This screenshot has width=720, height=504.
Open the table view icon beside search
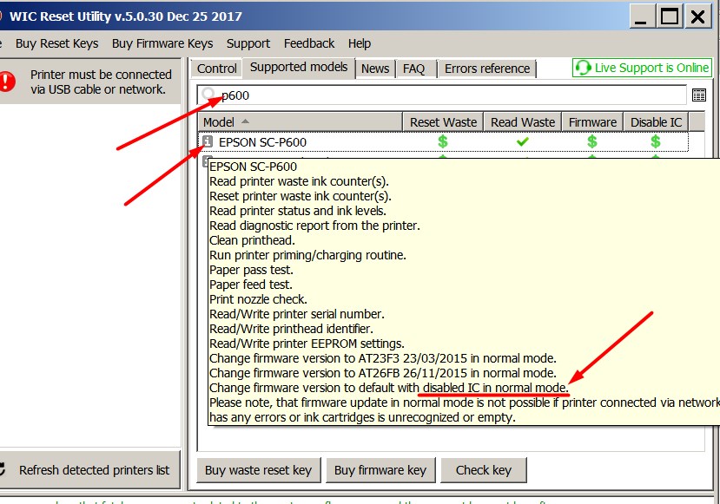click(699, 95)
